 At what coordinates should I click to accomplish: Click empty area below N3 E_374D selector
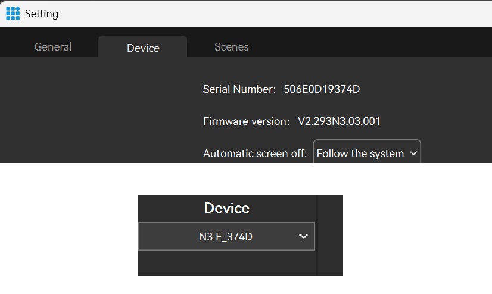[x=228, y=262]
